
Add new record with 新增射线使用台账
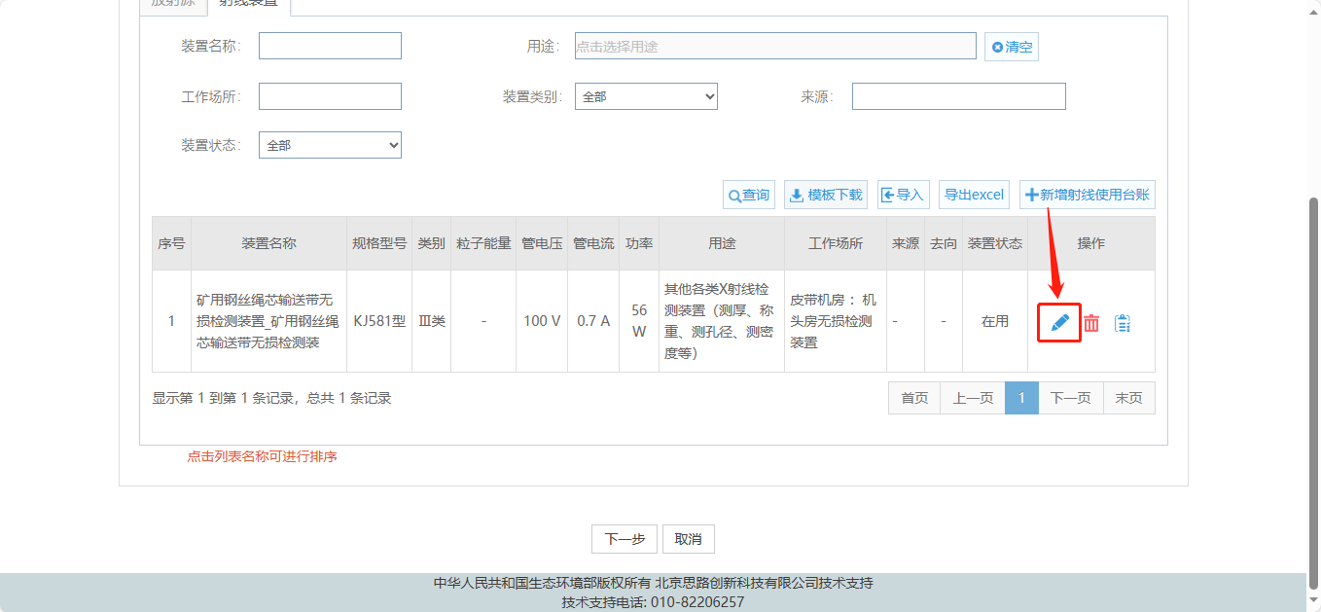point(1087,195)
